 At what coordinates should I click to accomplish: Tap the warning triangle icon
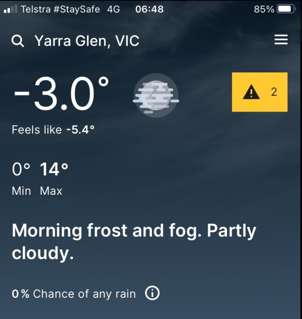tap(251, 92)
